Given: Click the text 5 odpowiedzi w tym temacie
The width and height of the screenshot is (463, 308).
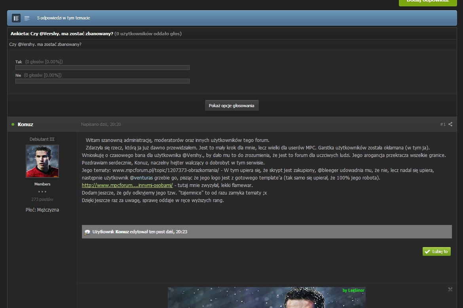Looking at the screenshot, I should 63,18.
